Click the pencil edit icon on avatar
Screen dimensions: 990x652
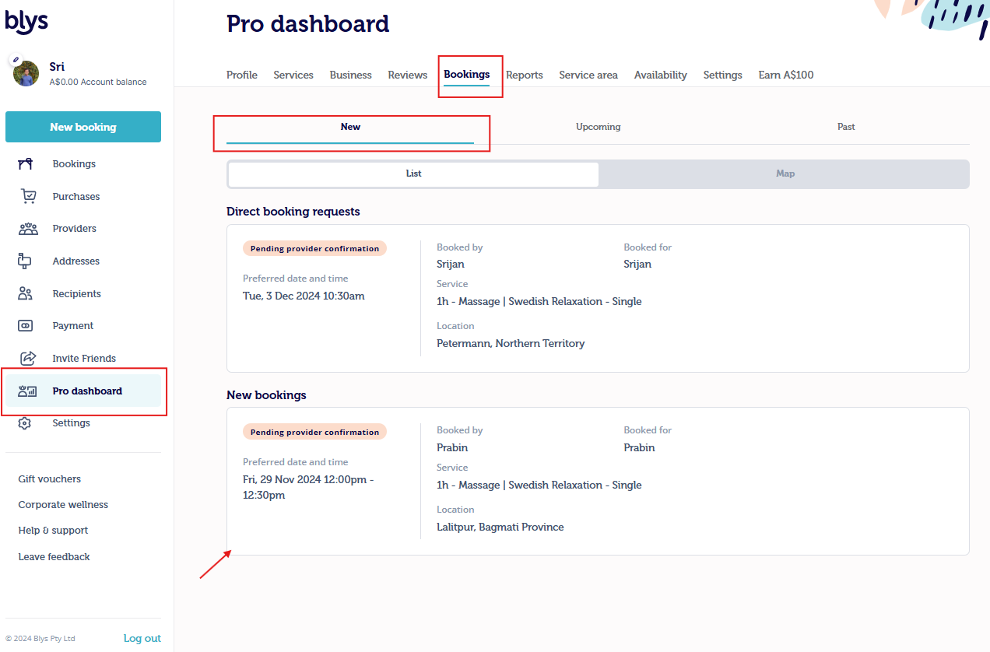[15, 59]
